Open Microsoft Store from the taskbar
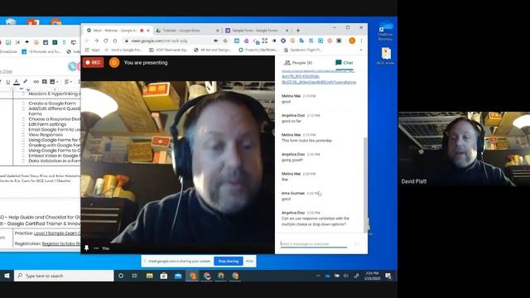530x298 pixels. click(x=164, y=276)
